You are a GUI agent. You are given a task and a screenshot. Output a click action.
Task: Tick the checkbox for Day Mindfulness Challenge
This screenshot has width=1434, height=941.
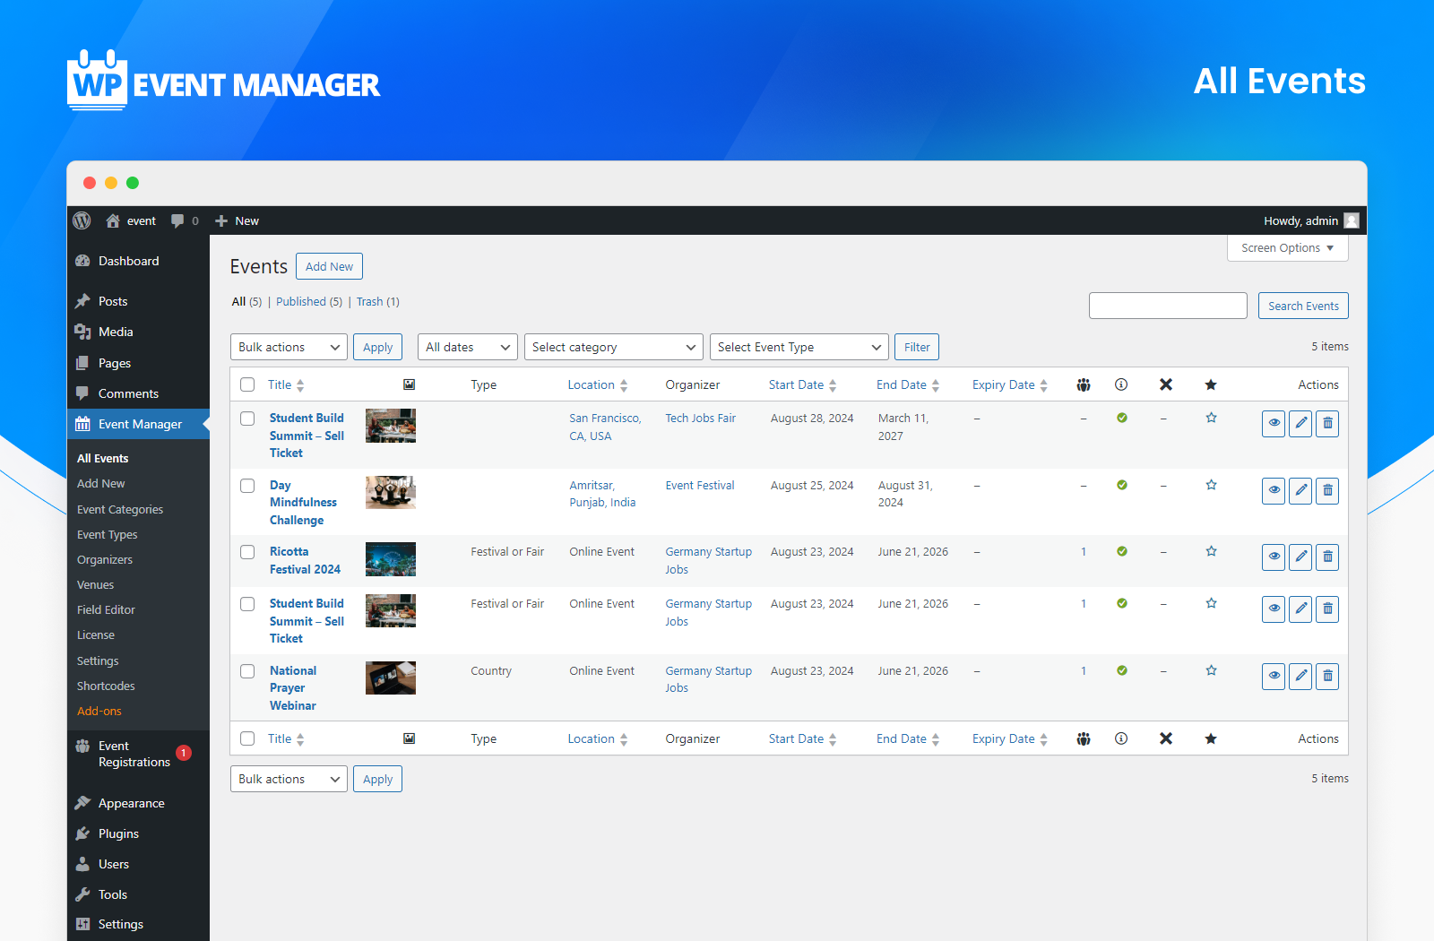(247, 486)
